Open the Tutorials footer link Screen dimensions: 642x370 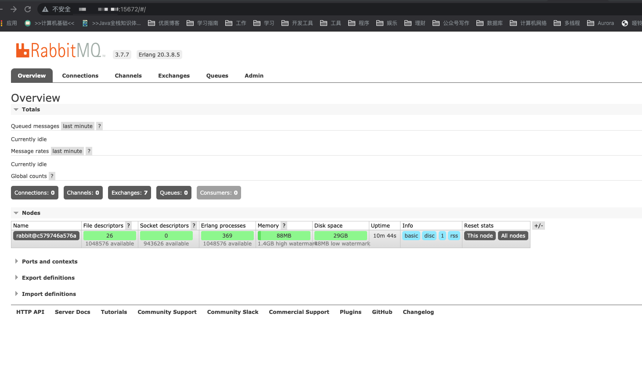coord(114,312)
